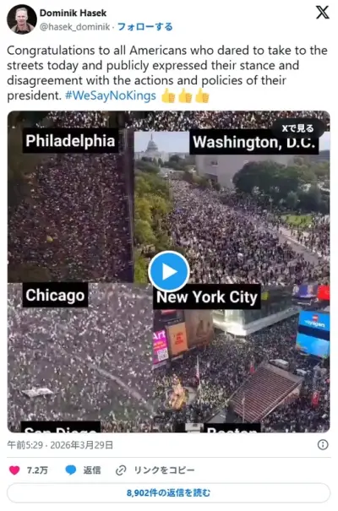Click the 7.2万 likes count

(37, 470)
